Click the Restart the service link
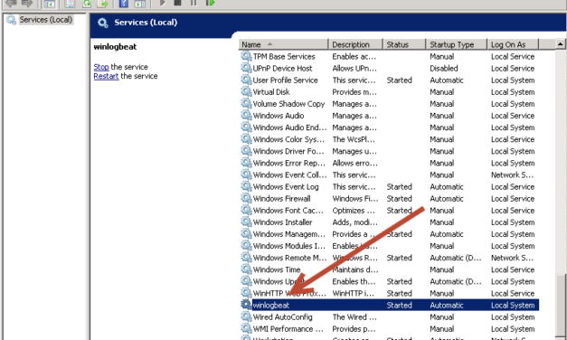Screen dimensions: 567x340 [x=106, y=76]
